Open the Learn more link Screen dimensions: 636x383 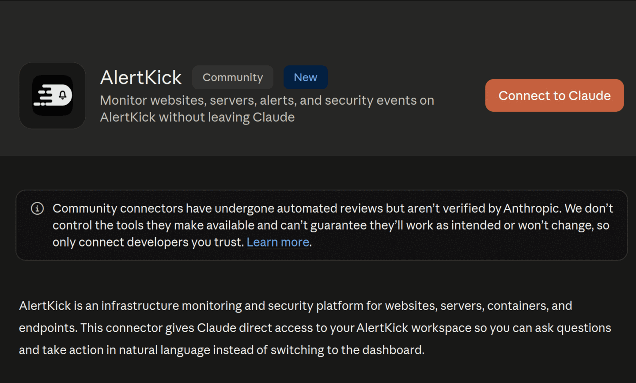click(x=278, y=242)
